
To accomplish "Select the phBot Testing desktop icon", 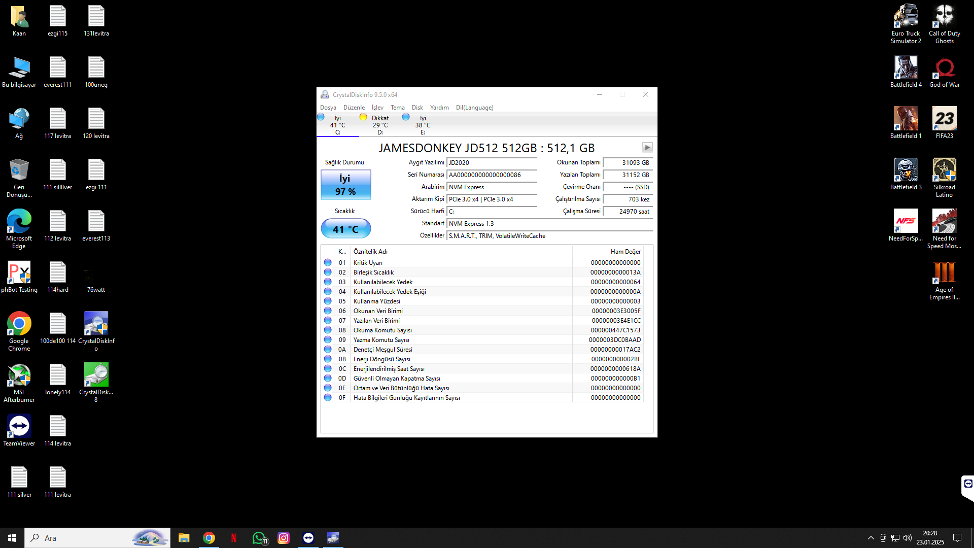I will tap(19, 278).
